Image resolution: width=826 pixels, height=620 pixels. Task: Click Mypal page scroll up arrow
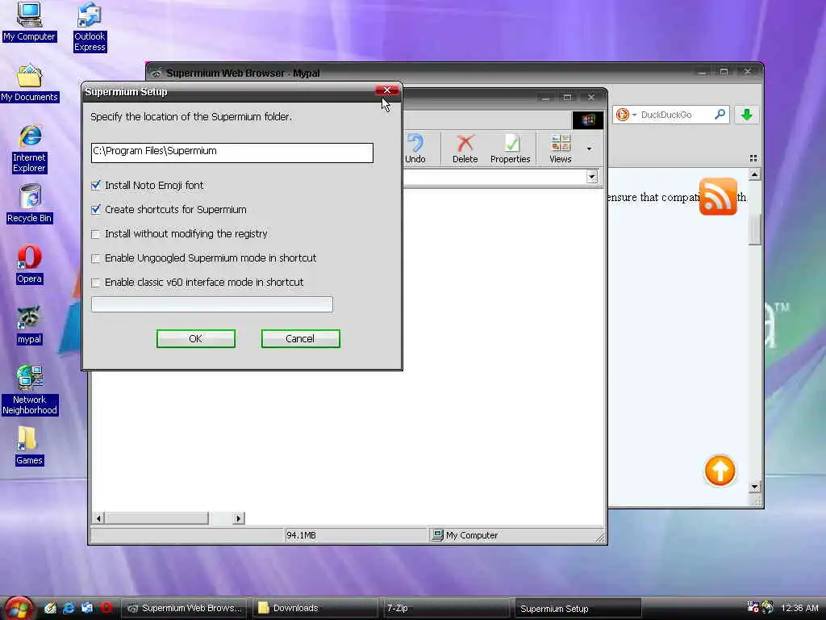[754, 174]
